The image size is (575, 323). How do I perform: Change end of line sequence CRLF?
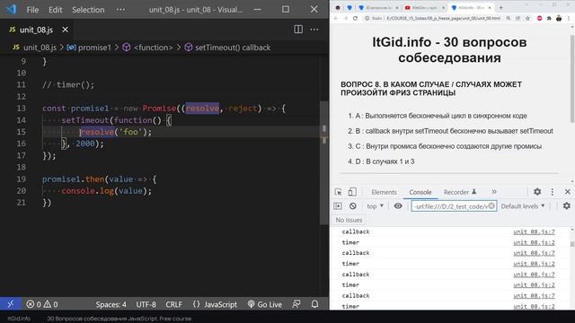tap(173, 304)
